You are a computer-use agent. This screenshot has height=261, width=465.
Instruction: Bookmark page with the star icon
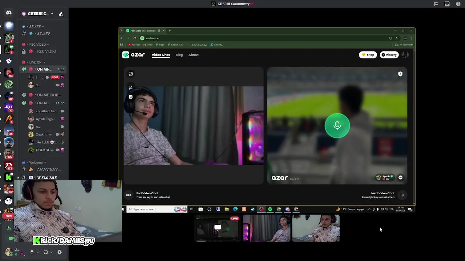(396, 38)
